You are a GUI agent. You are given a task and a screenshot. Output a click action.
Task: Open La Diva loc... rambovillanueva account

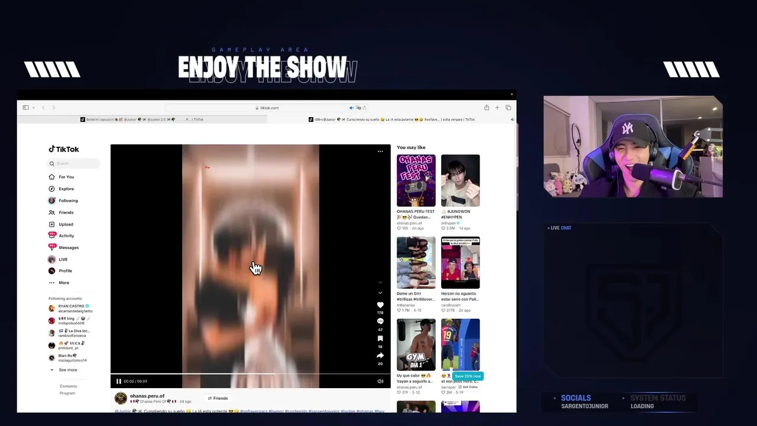tap(70, 333)
